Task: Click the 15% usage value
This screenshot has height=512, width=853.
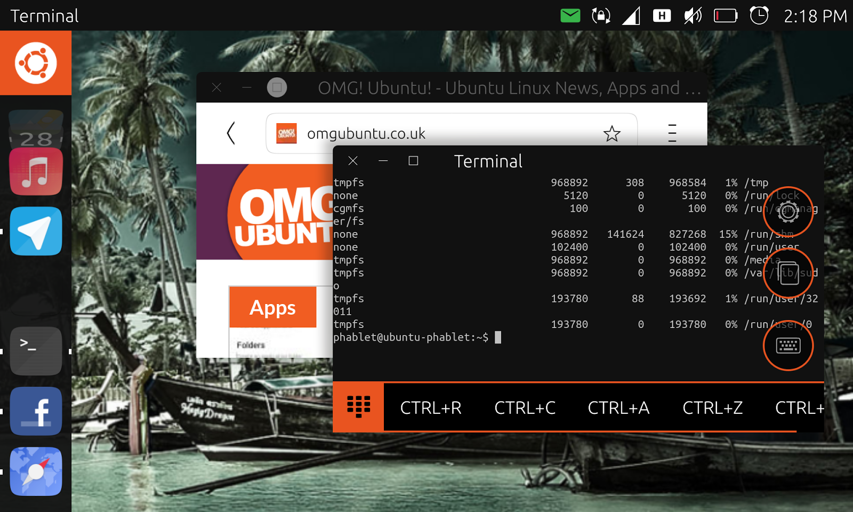Action: point(728,234)
